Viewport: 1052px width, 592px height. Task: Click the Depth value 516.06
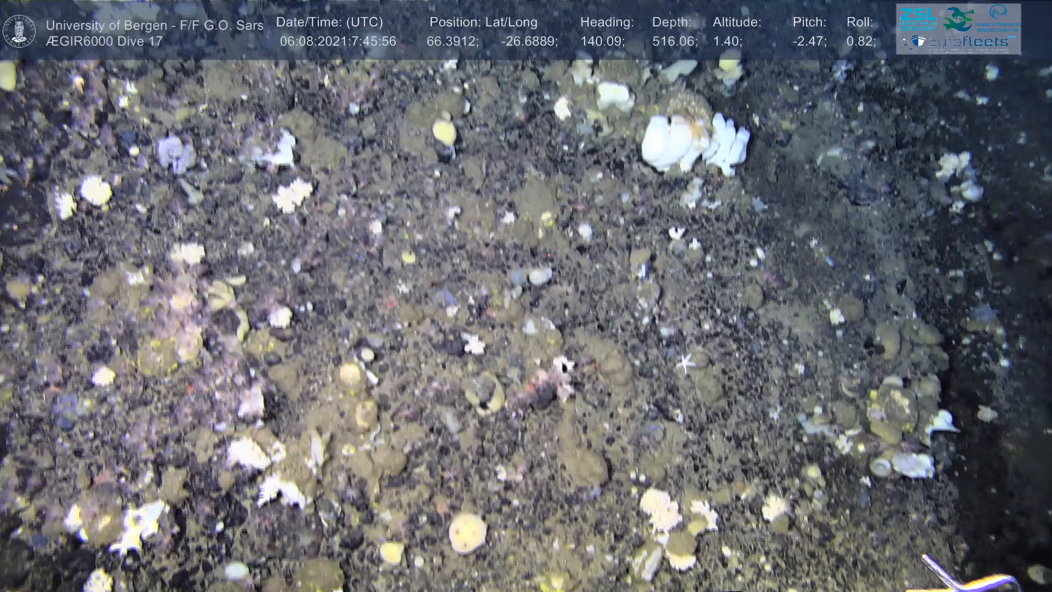[674, 42]
